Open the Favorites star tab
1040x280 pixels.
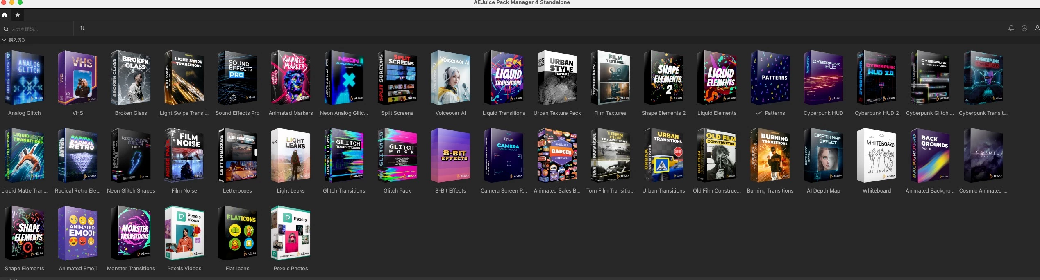(18, 15)
